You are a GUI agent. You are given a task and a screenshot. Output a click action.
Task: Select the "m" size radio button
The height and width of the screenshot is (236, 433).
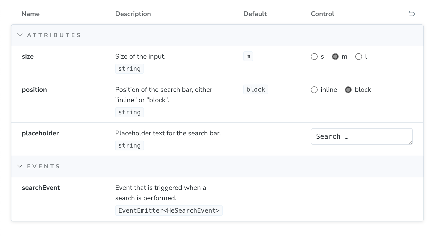point(335,57)
